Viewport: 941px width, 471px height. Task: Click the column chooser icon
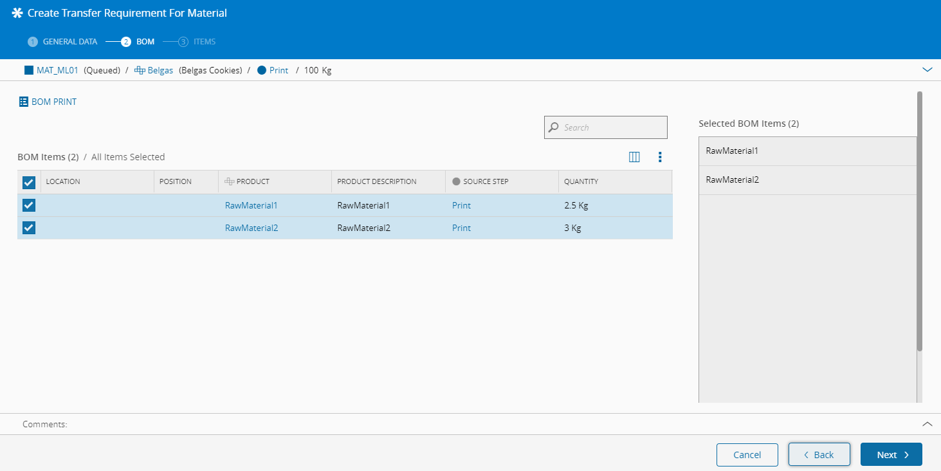(x=634, y=157)
